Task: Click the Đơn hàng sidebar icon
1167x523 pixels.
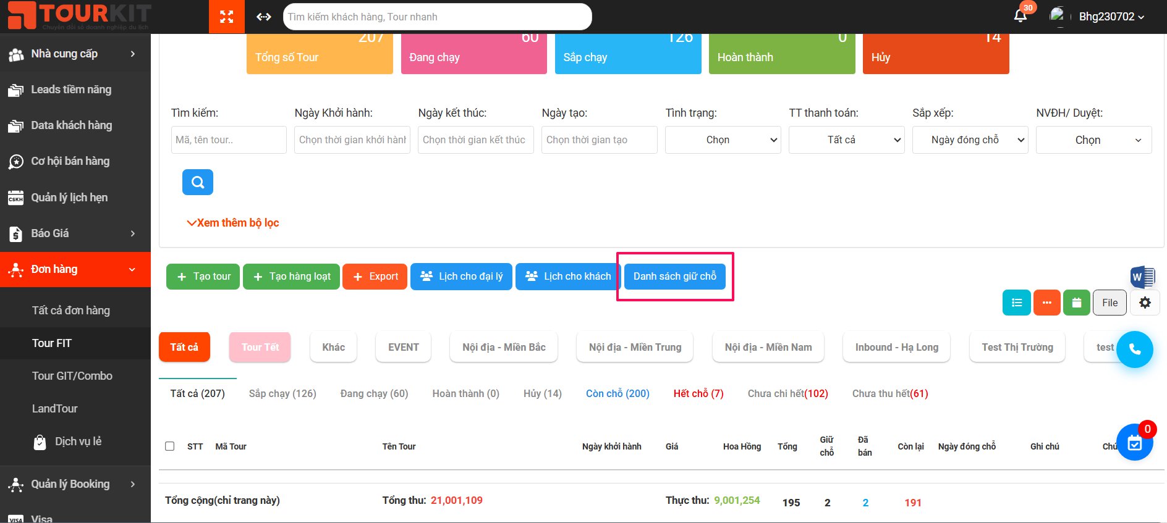Action: pyautogui.click(x=15, y=270)
